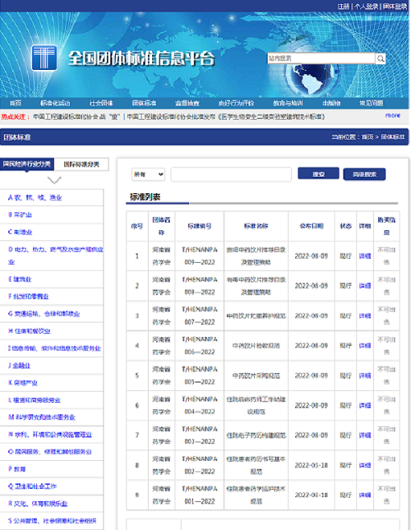
Task: Select category H 住宿和餐饮业
Action: coord(29,331)
